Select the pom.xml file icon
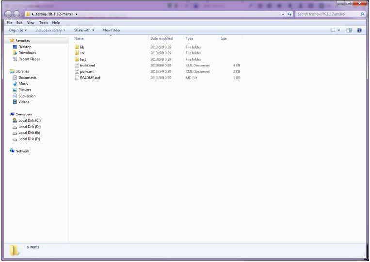Viewport: 370px width, 262px height. coord(77,71)
